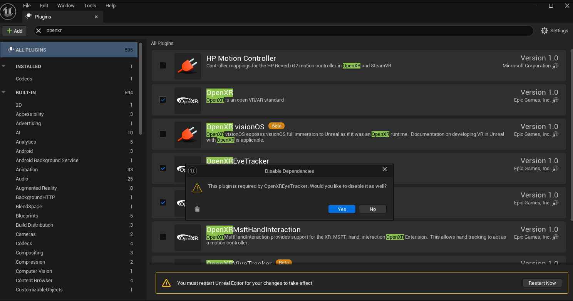Click the category list vertical scrollbar
Image resolution: width=573 pixels, height=301 pixels.
pyautogui.click(x=141, y=89)
